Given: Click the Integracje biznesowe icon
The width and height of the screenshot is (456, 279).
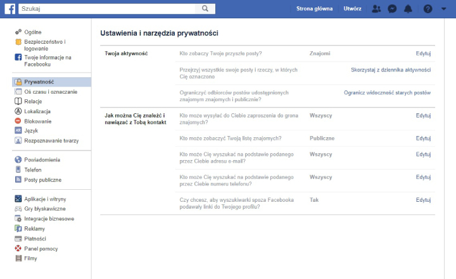Looking at the screenshot, I should click(18, 218).
